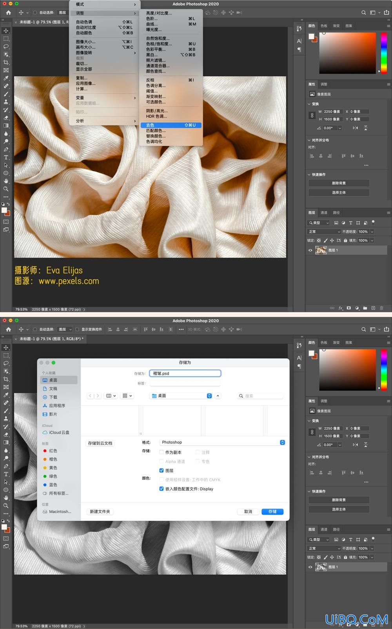The height and width of the screenshot is (629, 392).
Task: Click 选择主体 in upper window quick actions
Action: click(339, 193)
